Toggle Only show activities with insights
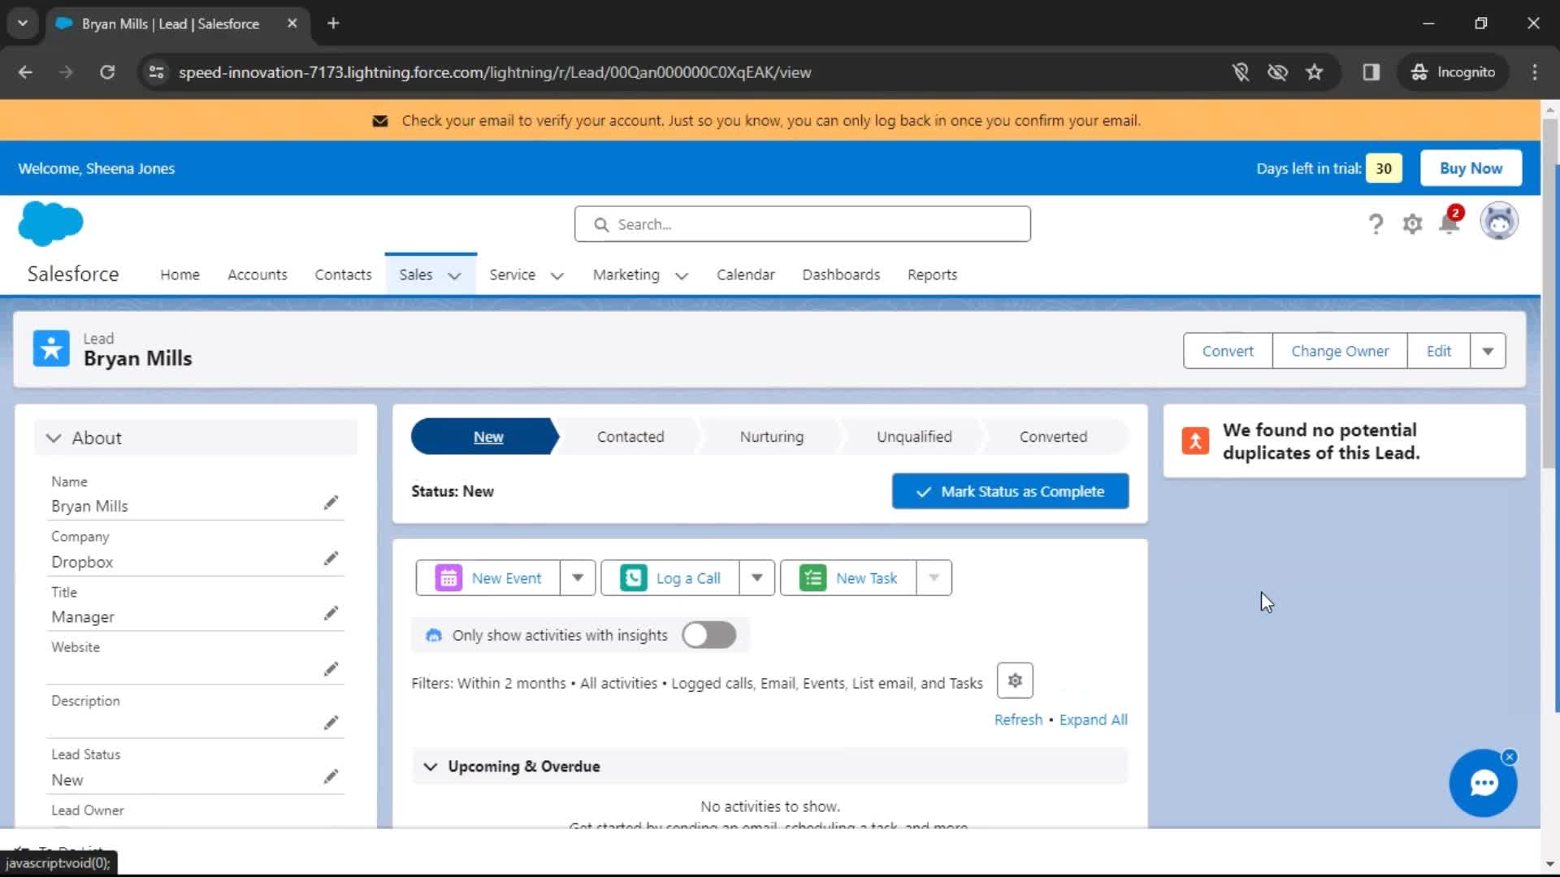Viewport: 1560px width, 877px height. point(709,635)
